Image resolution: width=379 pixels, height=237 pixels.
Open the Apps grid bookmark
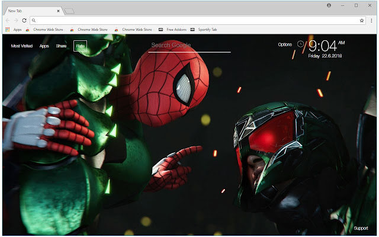pyautogui.click(x=14, y=30)
